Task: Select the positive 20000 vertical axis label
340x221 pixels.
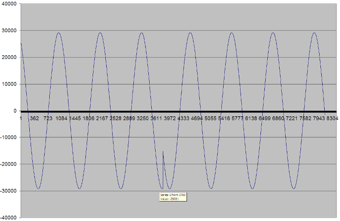Action: (x=9, y=57)
